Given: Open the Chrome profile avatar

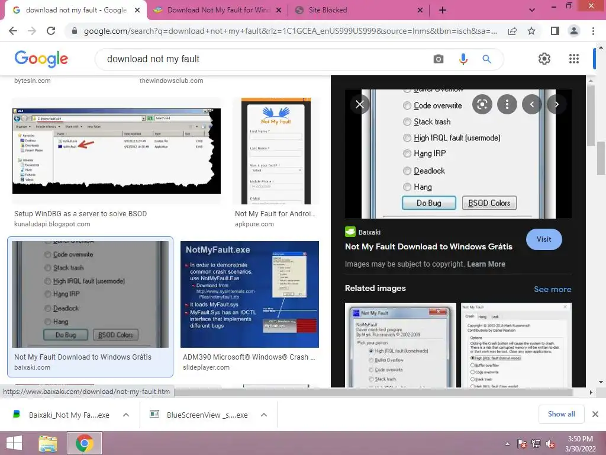Looking at the screenshot, I should click(x=574, y=31).
